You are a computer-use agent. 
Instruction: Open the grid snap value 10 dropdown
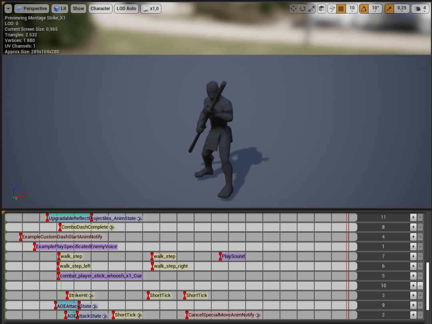[352, 8]
